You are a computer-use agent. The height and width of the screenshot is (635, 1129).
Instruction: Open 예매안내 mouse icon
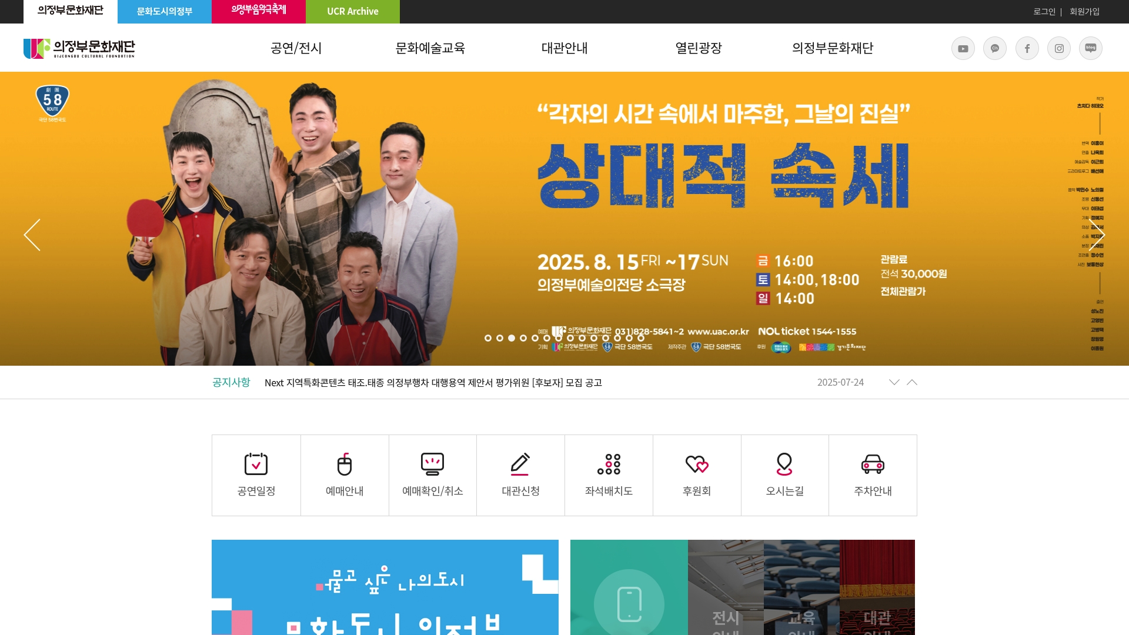(x=345, y=464)
